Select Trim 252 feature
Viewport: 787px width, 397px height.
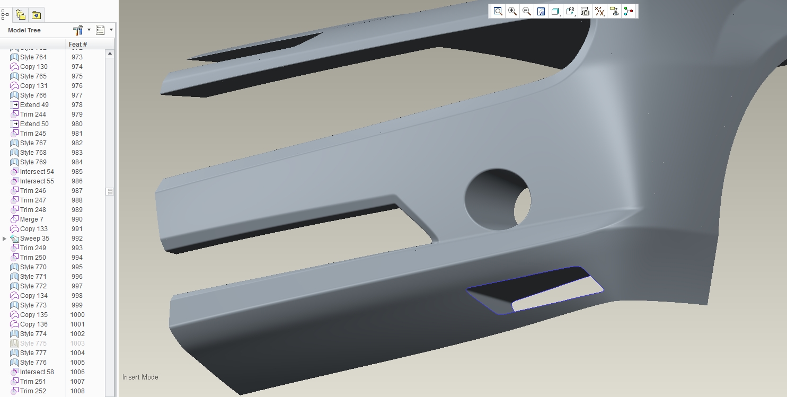33,391
